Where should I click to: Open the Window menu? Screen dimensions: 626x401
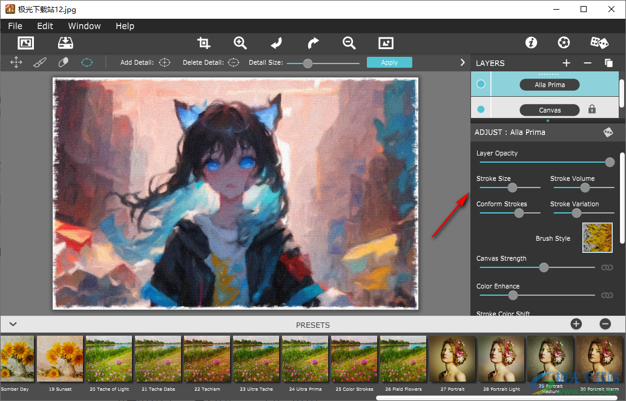coord(84,26)
